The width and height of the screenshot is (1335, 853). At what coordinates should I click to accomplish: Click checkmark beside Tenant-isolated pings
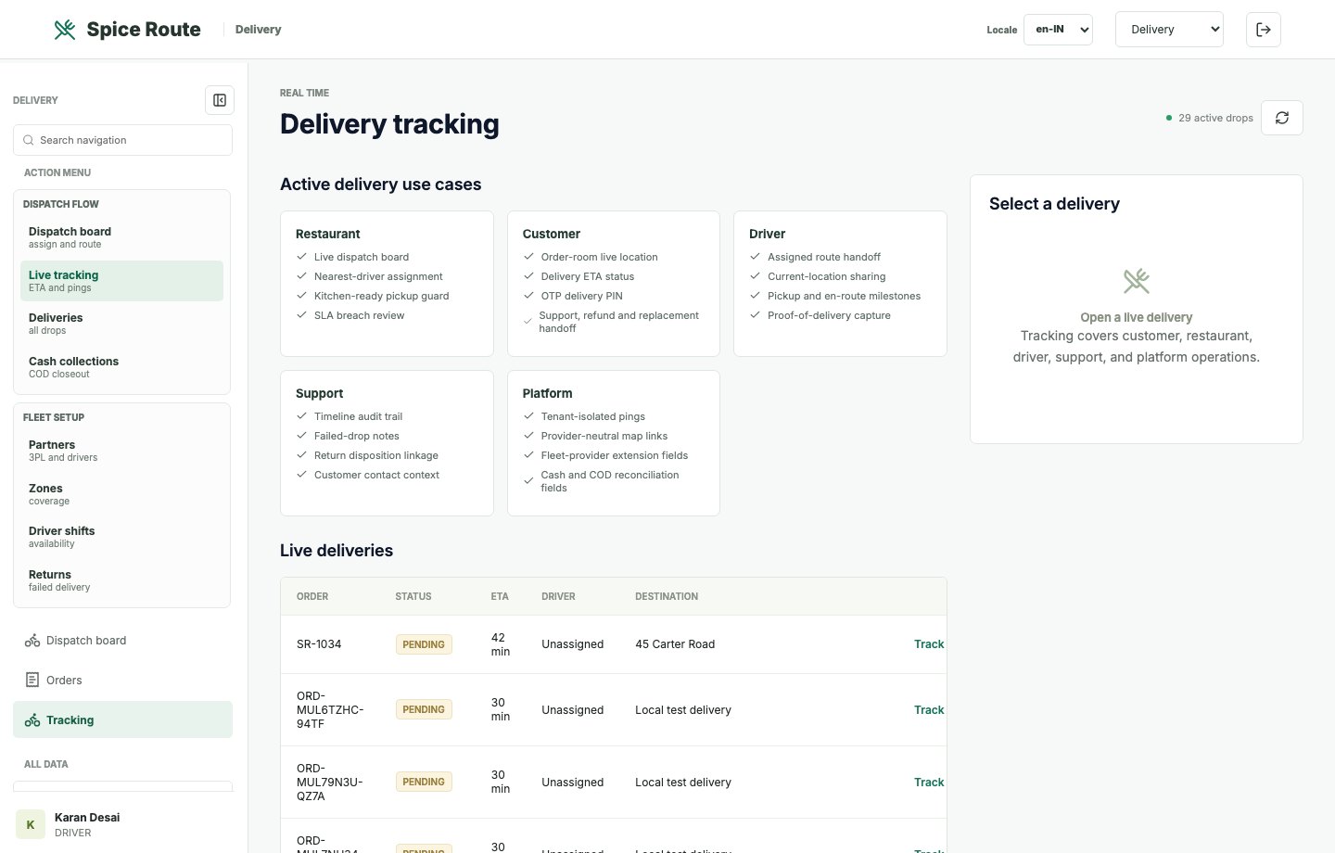[528, 416]
